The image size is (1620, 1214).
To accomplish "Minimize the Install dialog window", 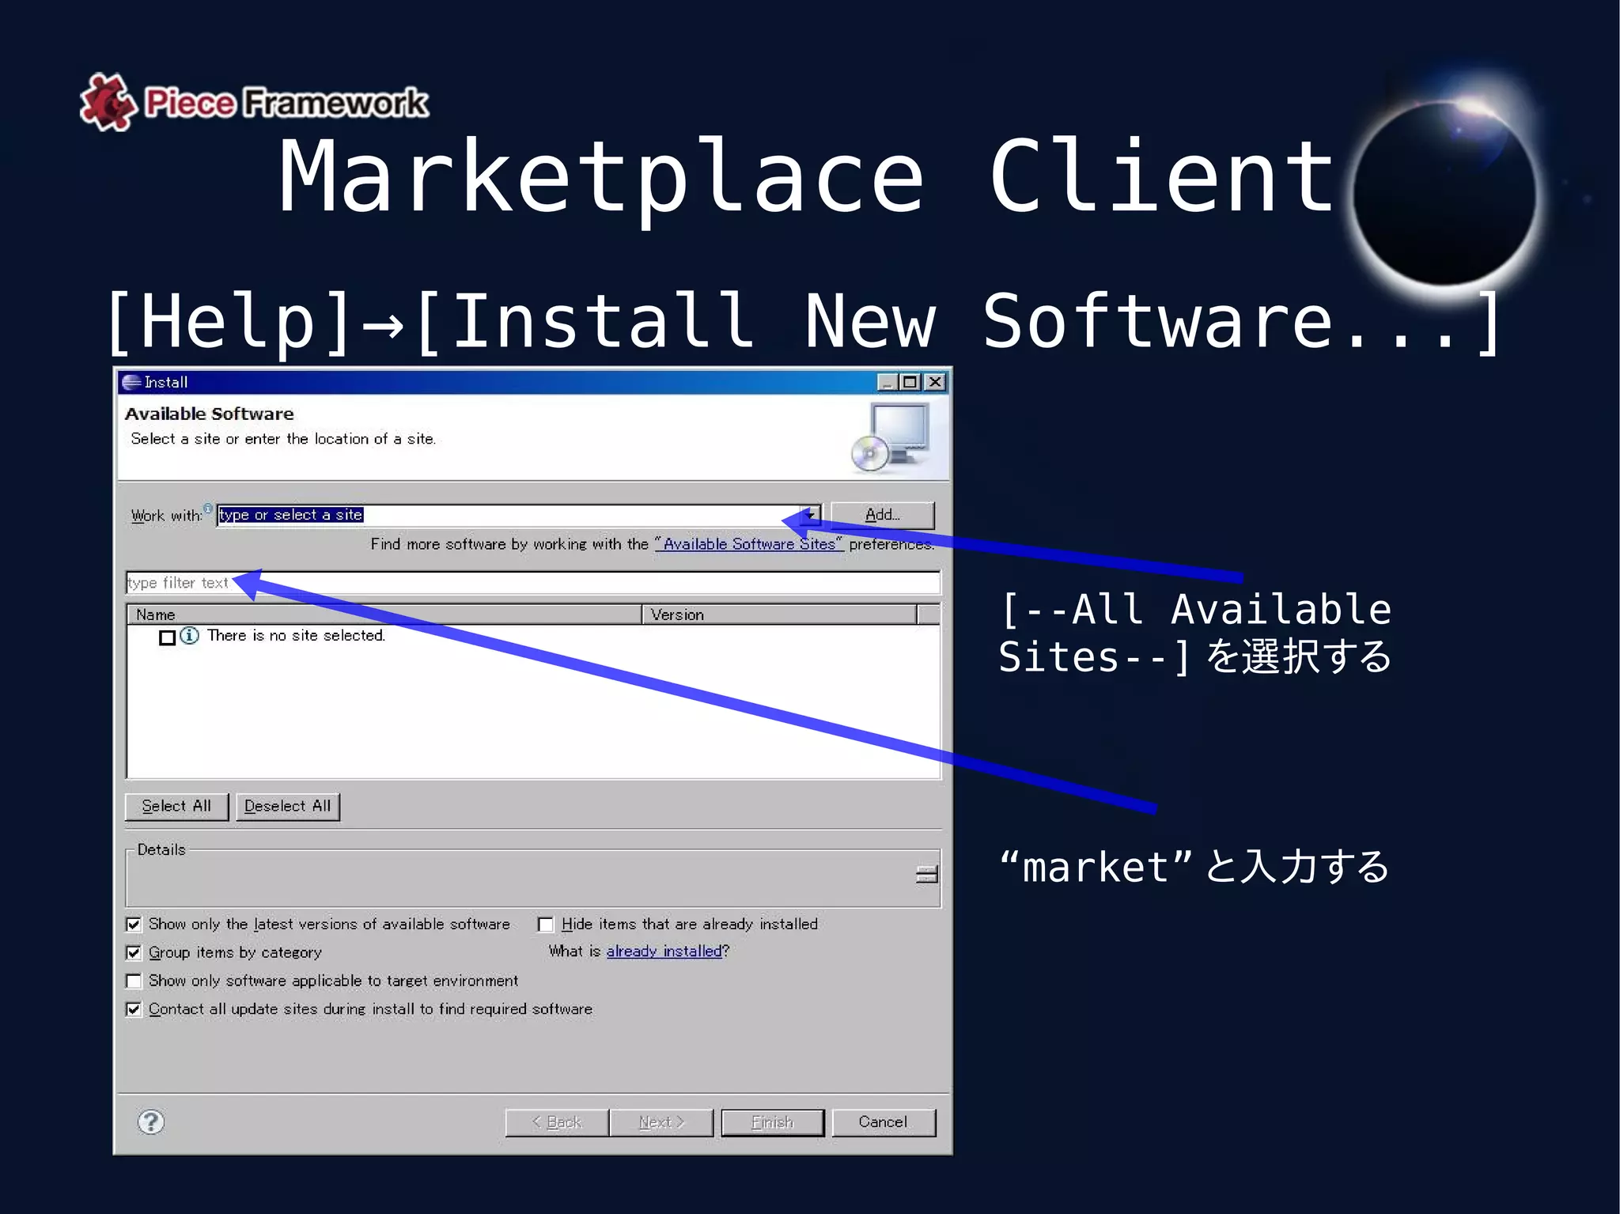I will click(x=888, y=382).
